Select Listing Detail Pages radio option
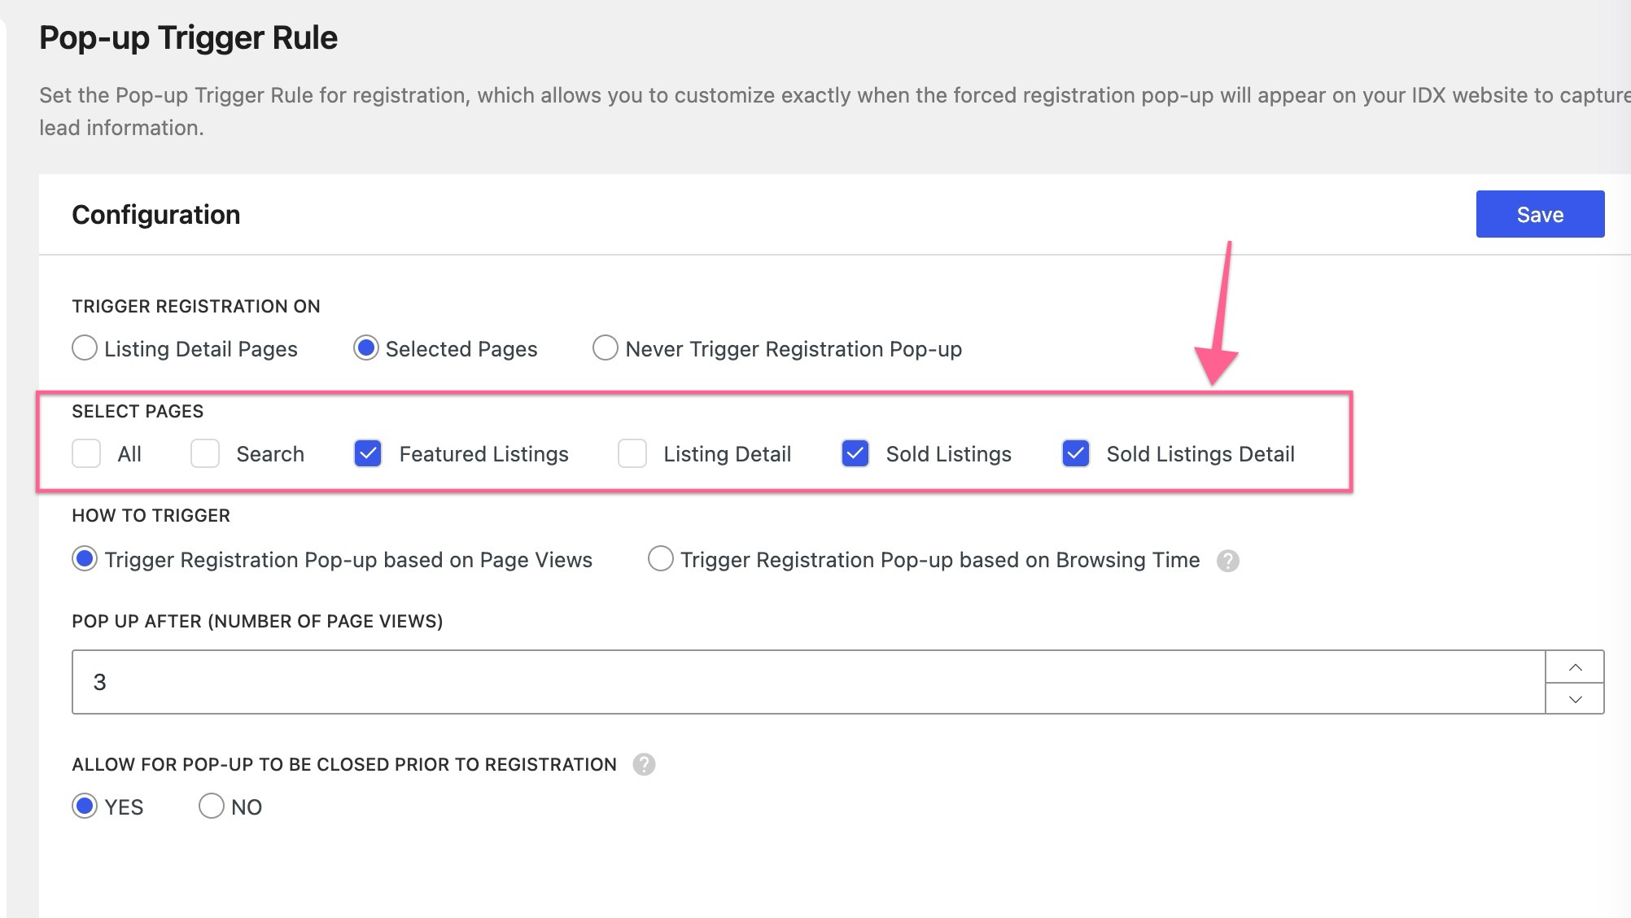The image size is (1631, 918). coord(85,348)
